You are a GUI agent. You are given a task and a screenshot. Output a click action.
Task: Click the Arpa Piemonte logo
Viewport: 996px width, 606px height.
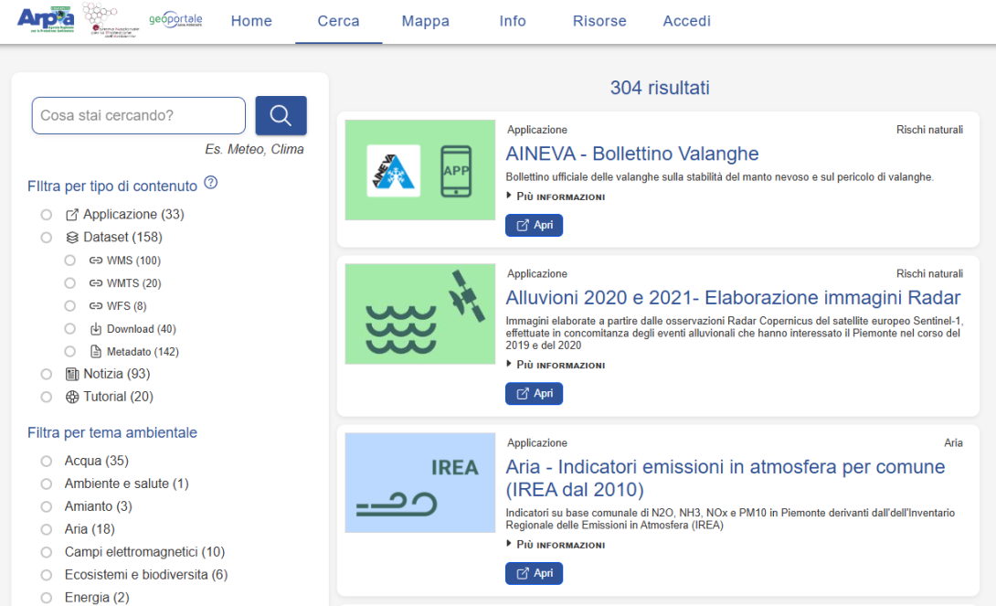pyautogui.click(x=46, y=20)
